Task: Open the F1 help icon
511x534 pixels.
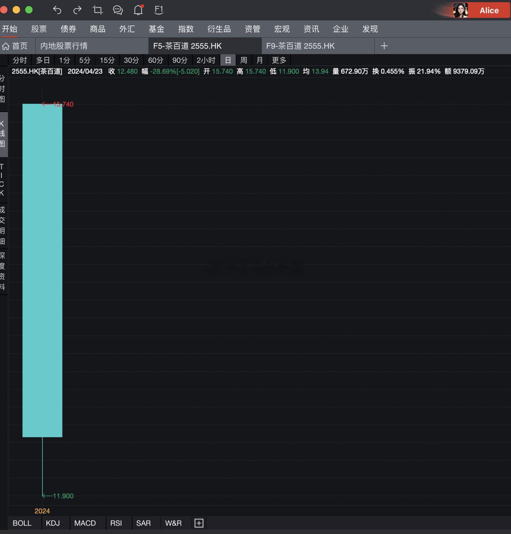Action: pyautogui.click(x=159, y=10)
